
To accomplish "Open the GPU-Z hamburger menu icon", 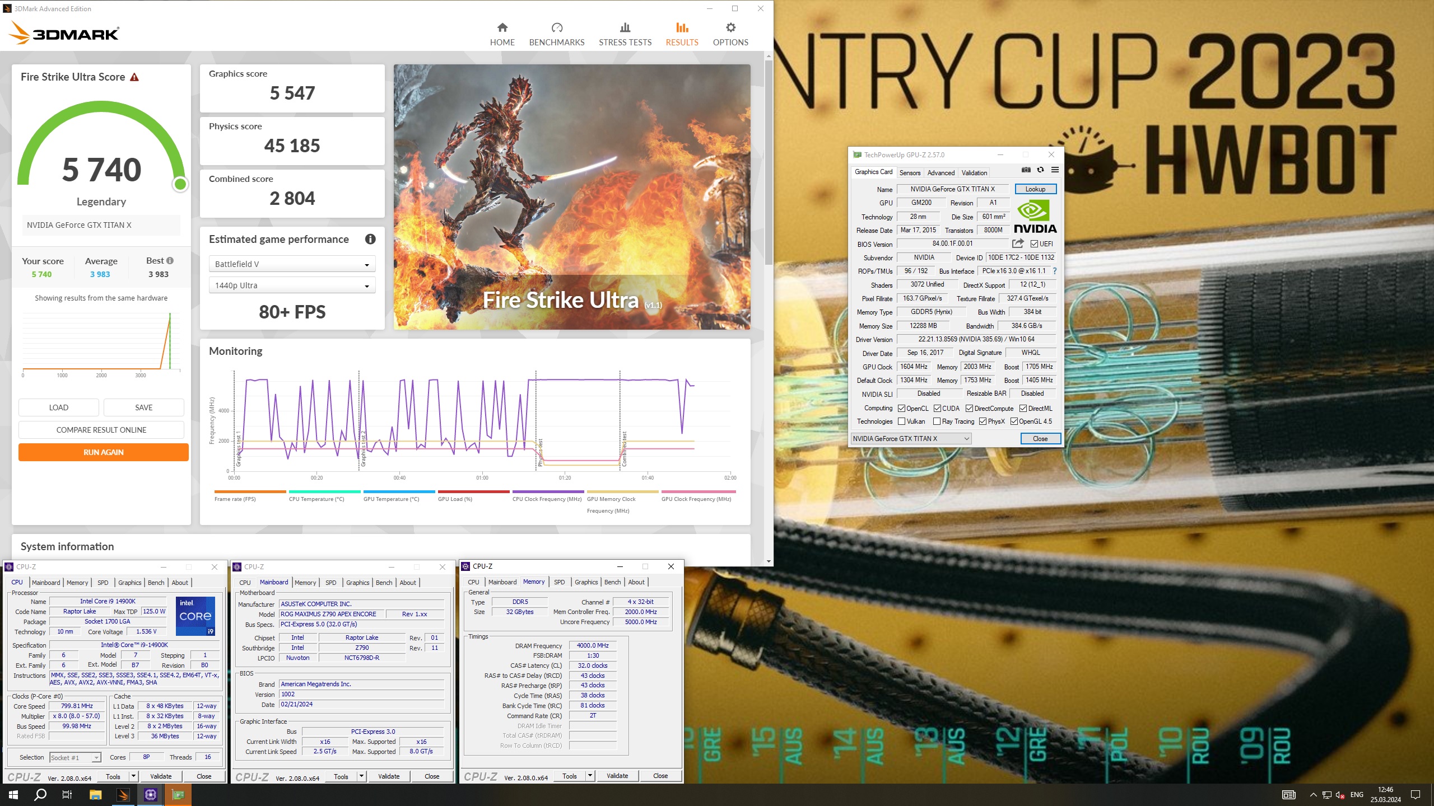I will [1055, 170].
